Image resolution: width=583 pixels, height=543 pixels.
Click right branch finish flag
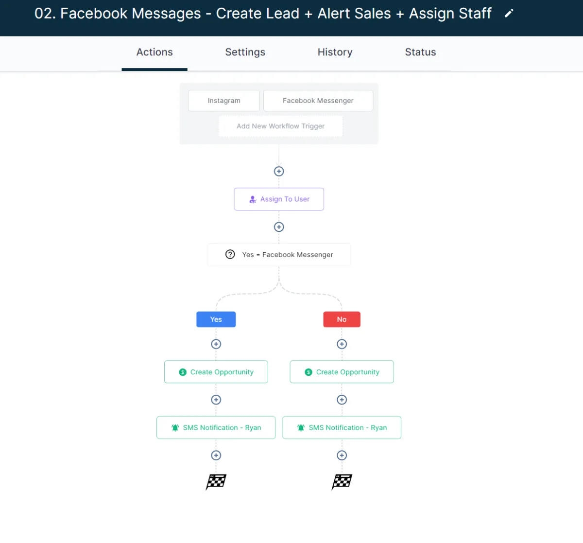(x=342, y=482)
